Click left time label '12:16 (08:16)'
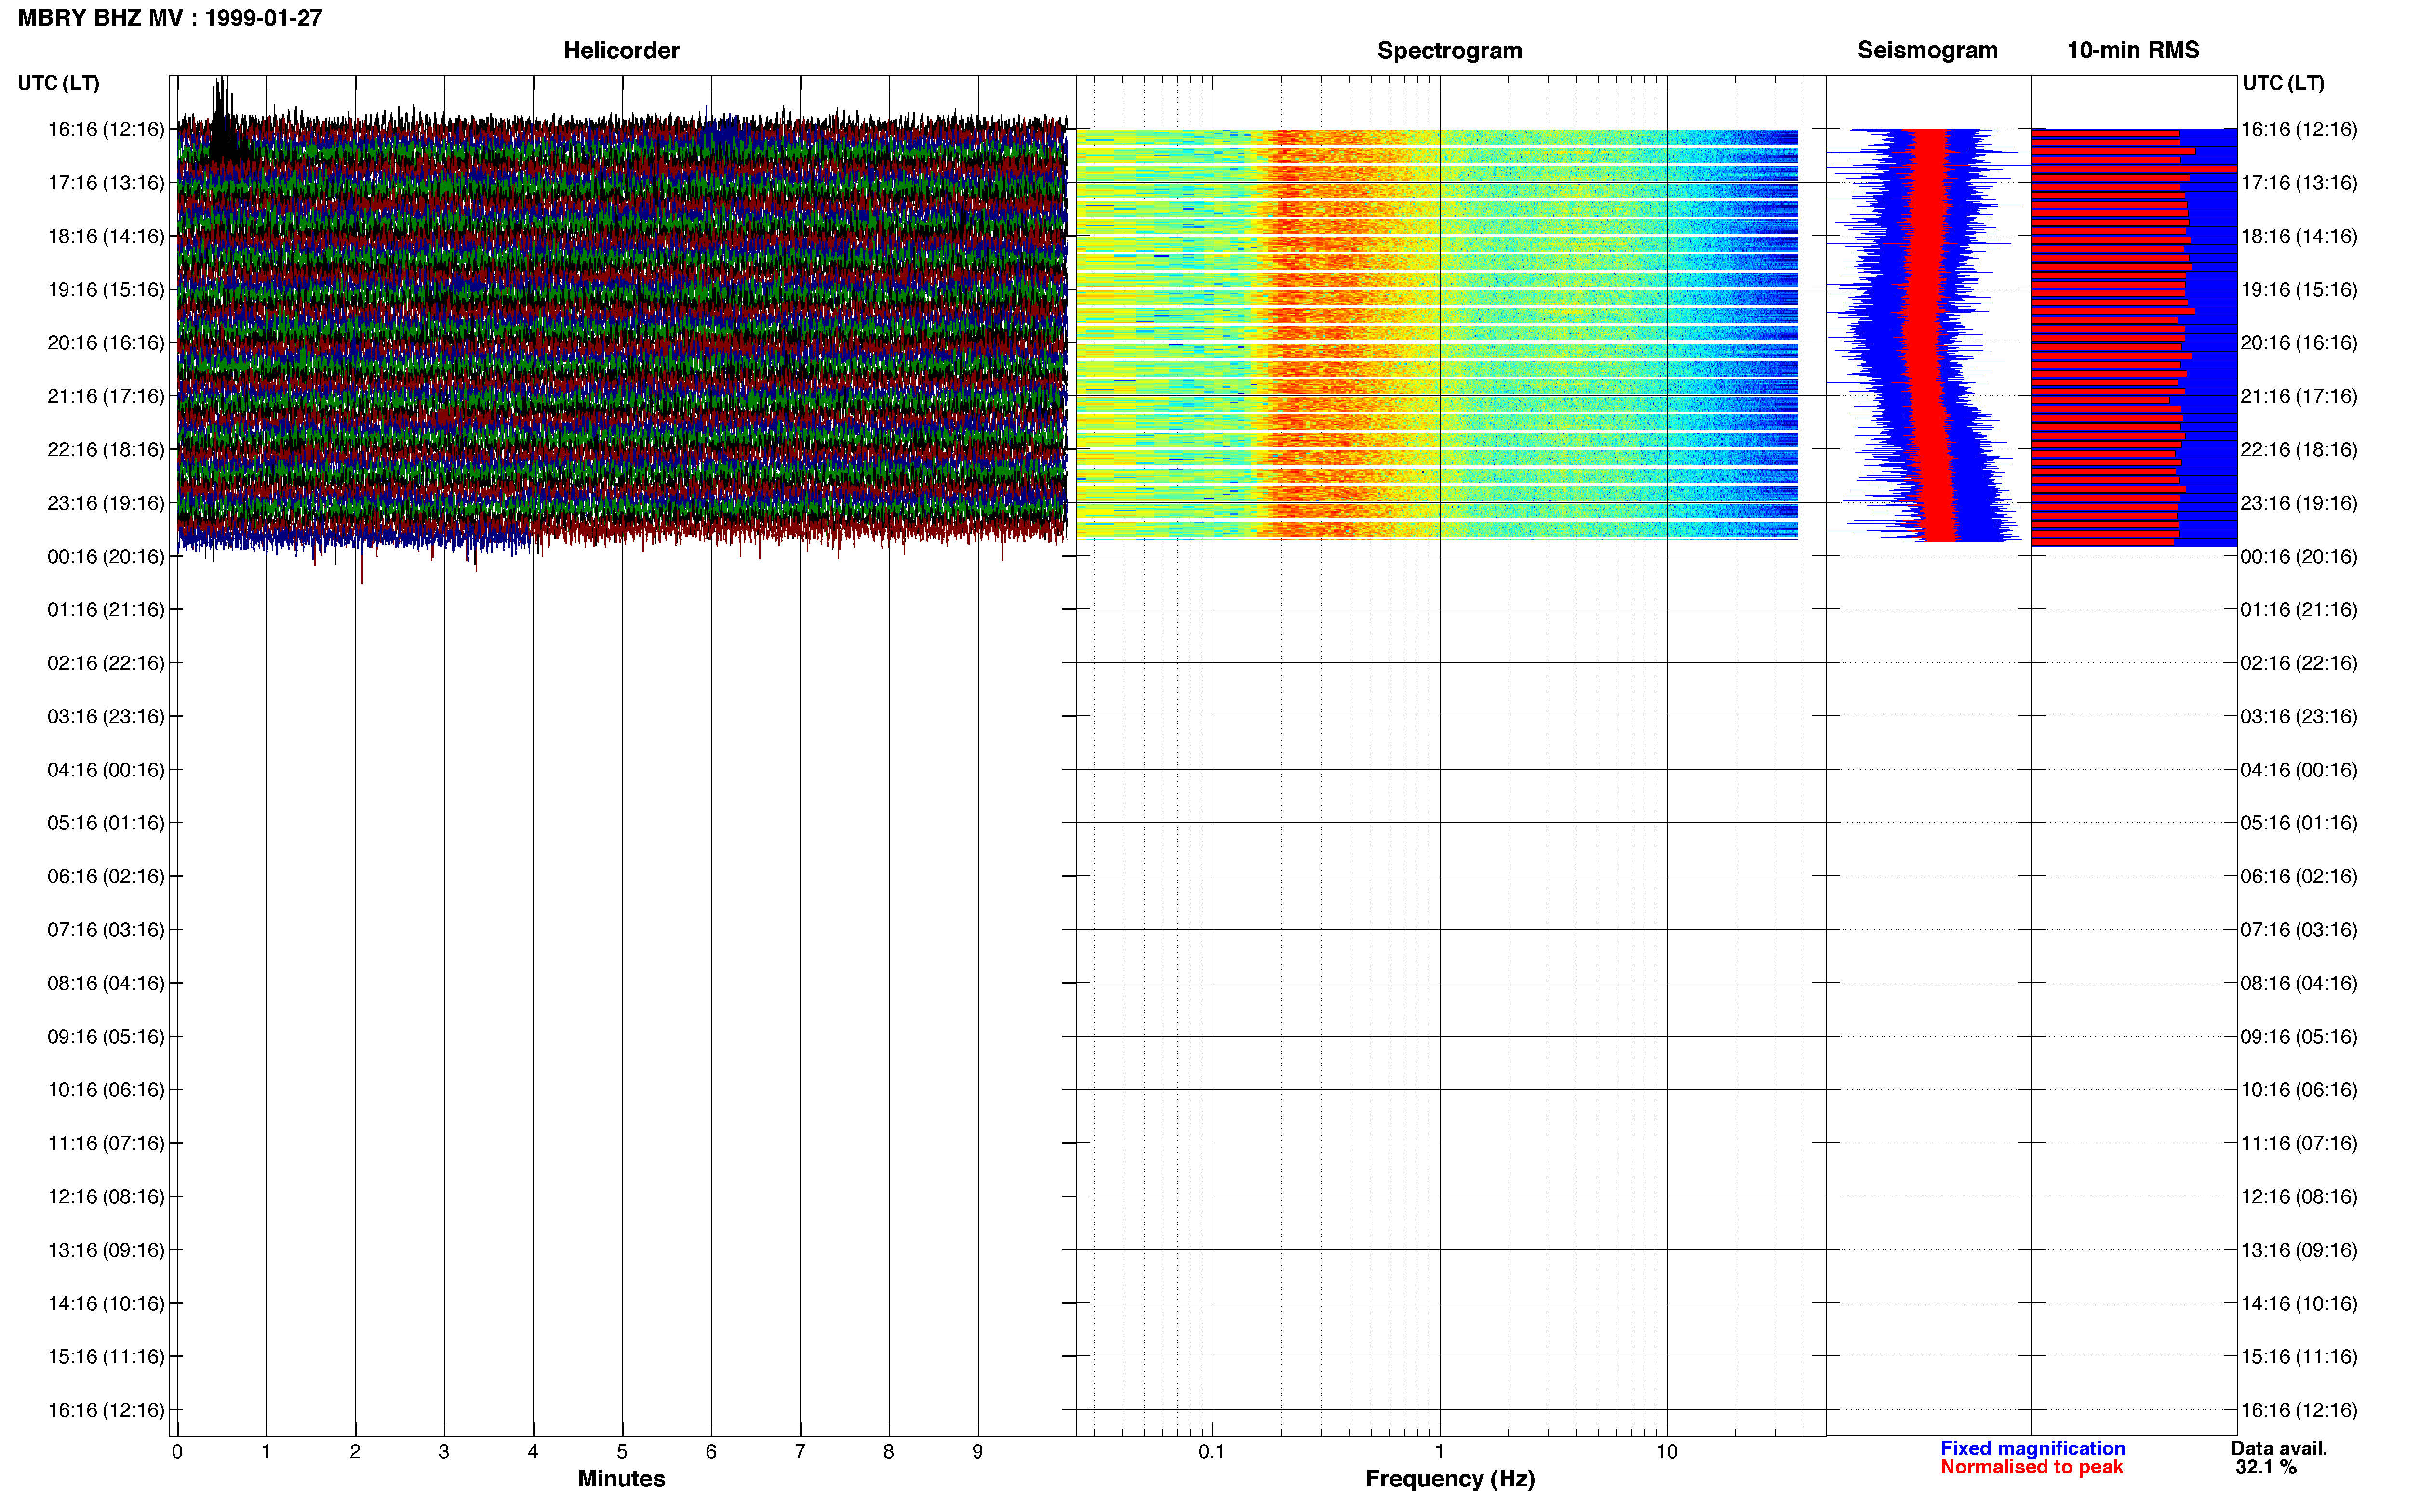 point(106,1196)
